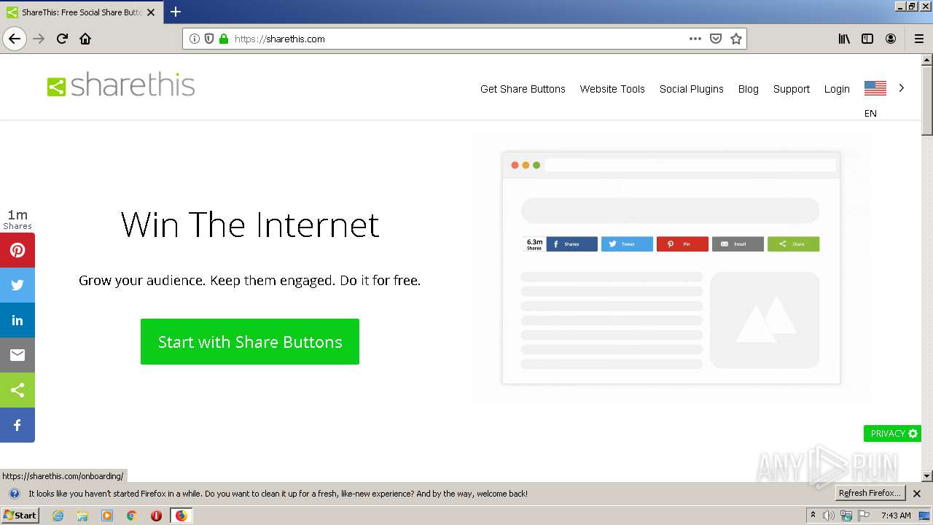This screenshot has height=525, width=933.
Task: Click the LinkedIn share button in sidebar
Action: [x=17, y=320]
